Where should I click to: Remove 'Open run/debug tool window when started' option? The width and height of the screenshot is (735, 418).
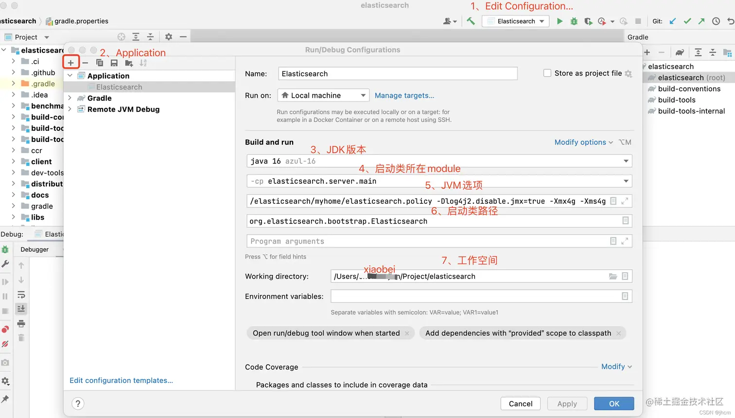point(407,333)
